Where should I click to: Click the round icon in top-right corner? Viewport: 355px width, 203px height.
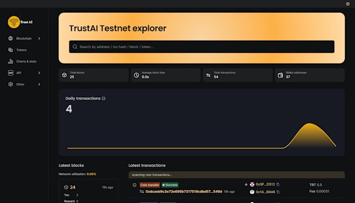(348, 4)
